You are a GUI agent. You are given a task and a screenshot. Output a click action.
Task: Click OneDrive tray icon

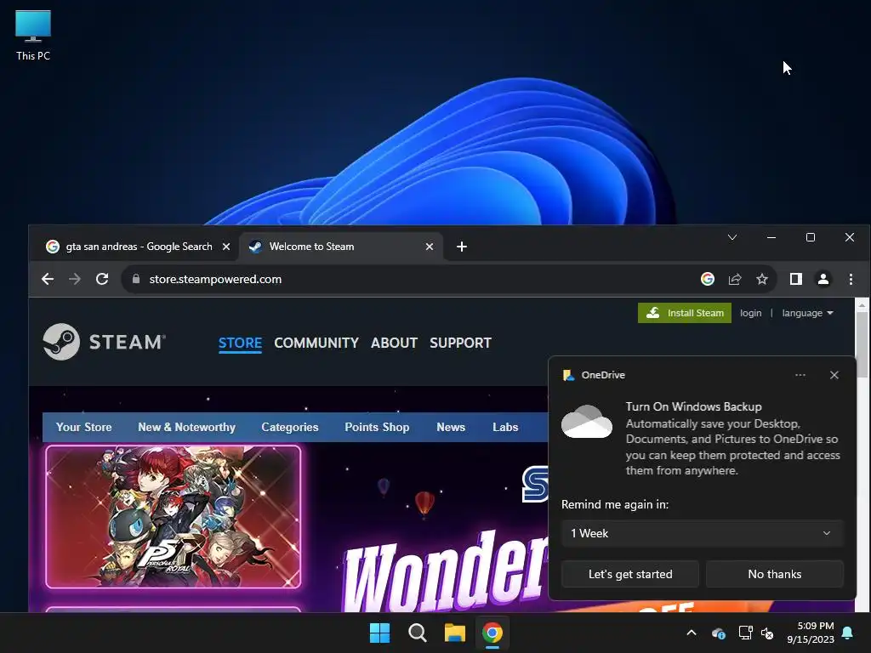click(x=718, y=633)
